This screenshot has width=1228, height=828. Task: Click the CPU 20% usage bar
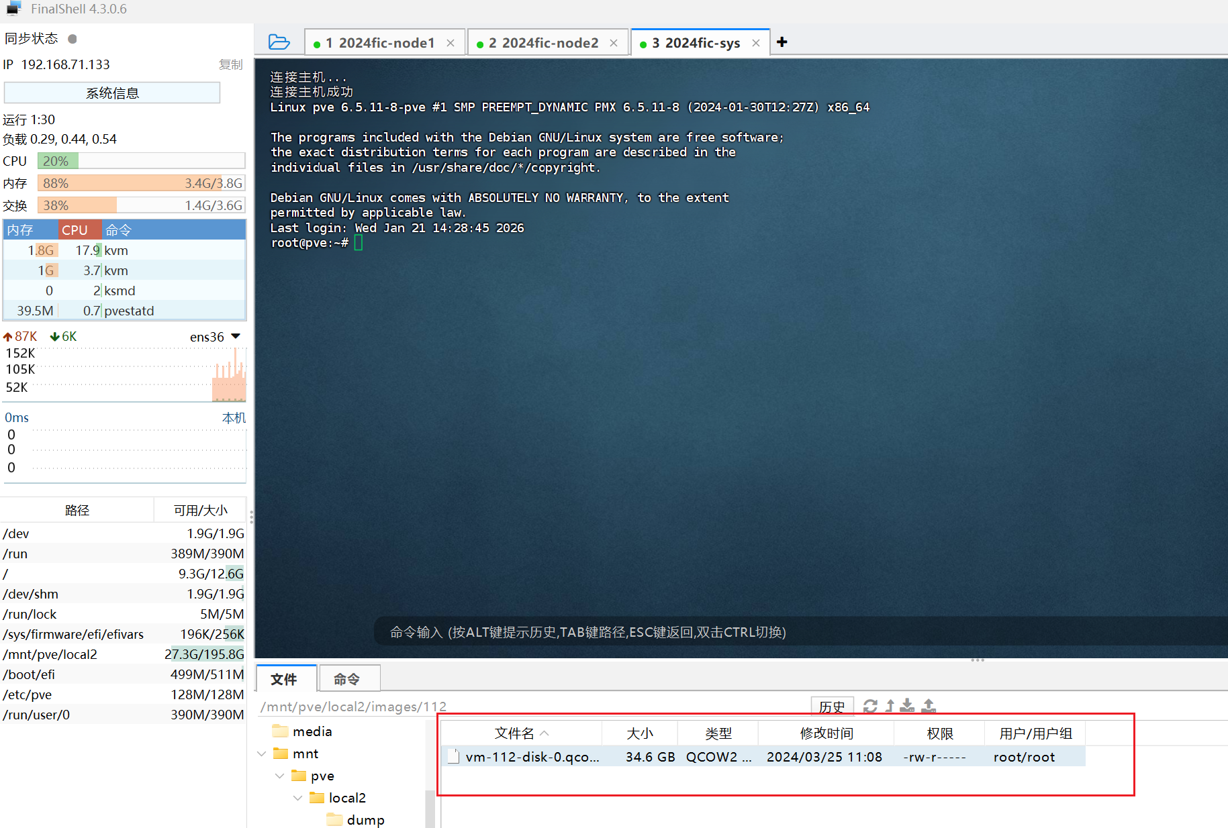142,161
